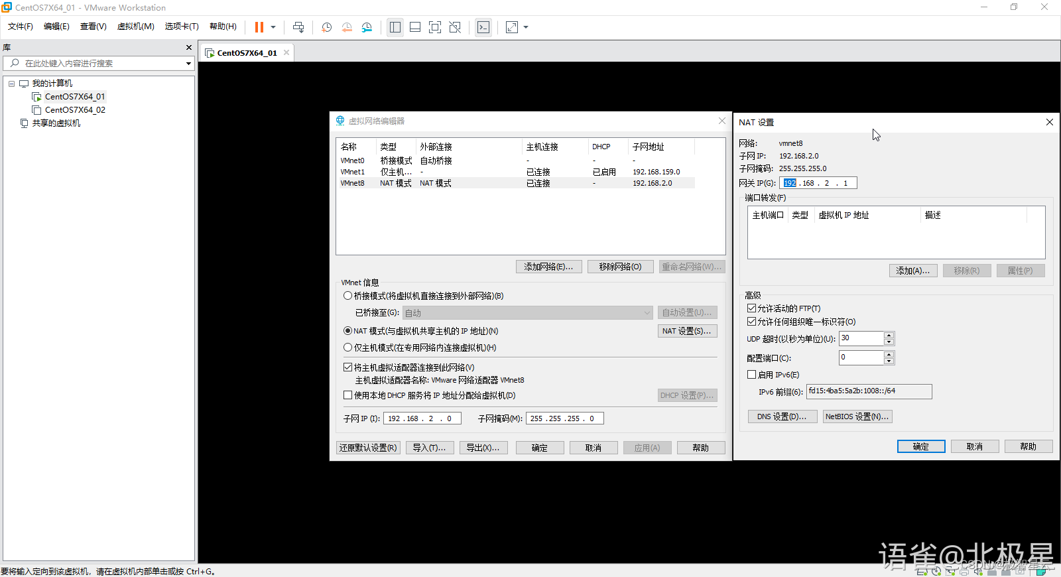The height and width of the screenshot is (577, 1061).
Task: Decrease the 配置端口 stepper value
Action: point(889,361)
